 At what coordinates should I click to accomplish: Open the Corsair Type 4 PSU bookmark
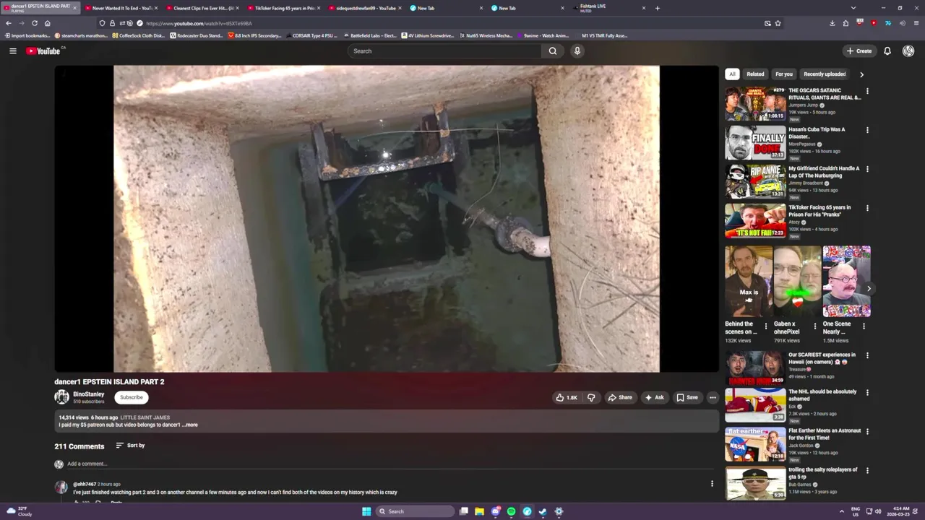click(x=312, y=35)
